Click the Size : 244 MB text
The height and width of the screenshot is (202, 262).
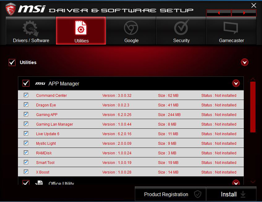pos(169,115)
